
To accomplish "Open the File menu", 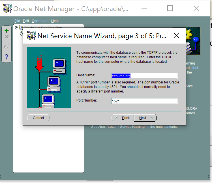I will 17,21.
